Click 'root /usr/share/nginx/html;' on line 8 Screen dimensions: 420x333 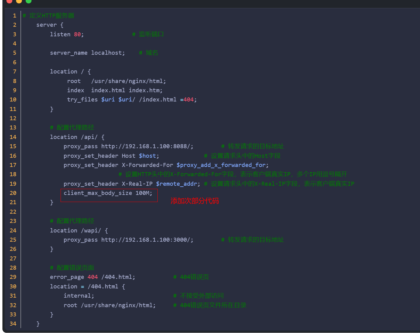[x=117, y=81]
